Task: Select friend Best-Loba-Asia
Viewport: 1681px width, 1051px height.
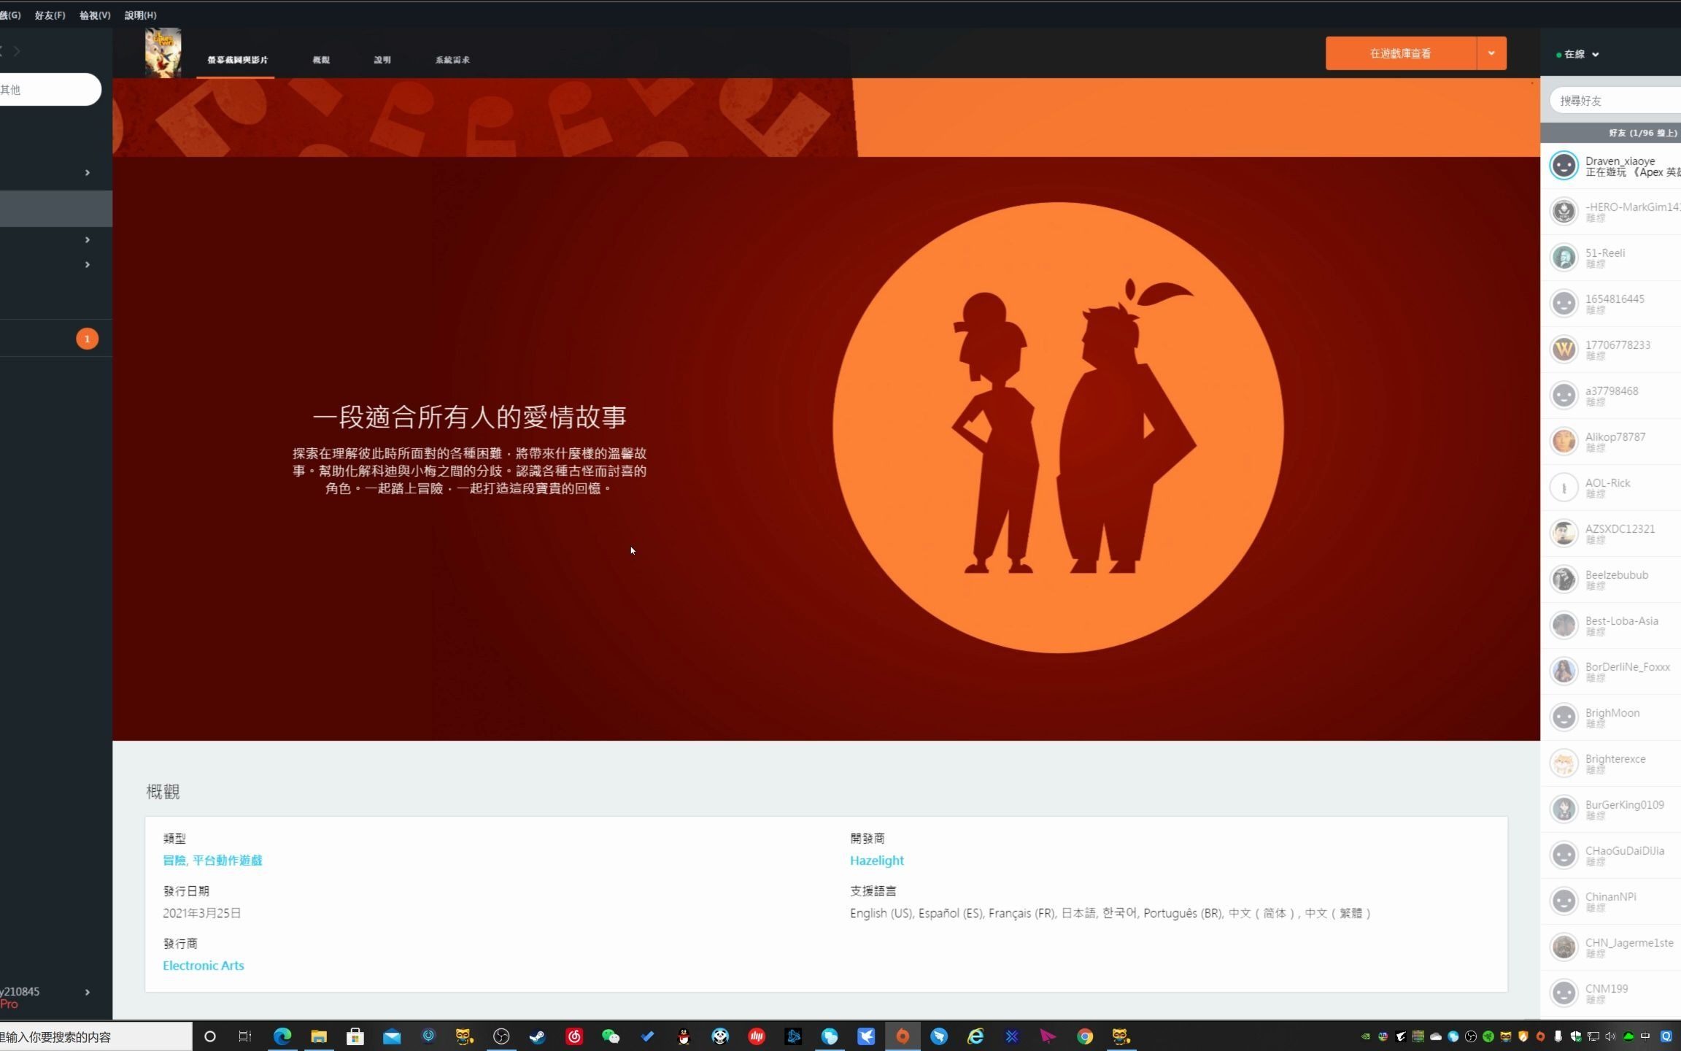Action: [1611, 625]
